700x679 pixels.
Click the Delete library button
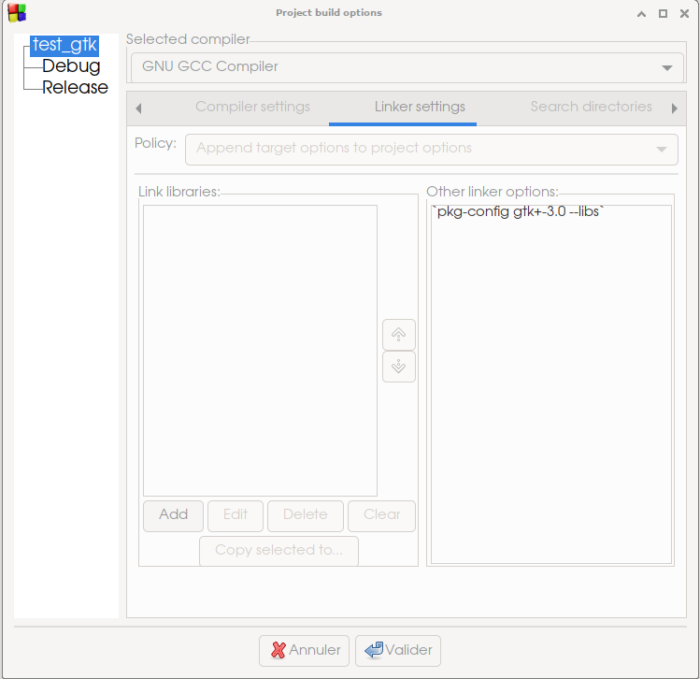point(306,516)
